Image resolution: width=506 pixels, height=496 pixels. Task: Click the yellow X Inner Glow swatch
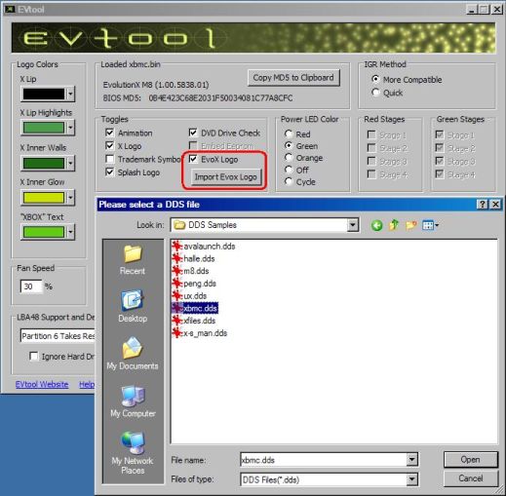pos(44,198)
